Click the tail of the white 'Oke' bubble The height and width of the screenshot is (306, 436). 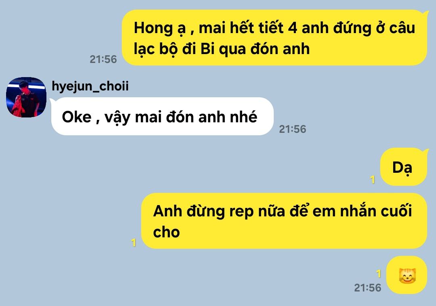point(52,100)
